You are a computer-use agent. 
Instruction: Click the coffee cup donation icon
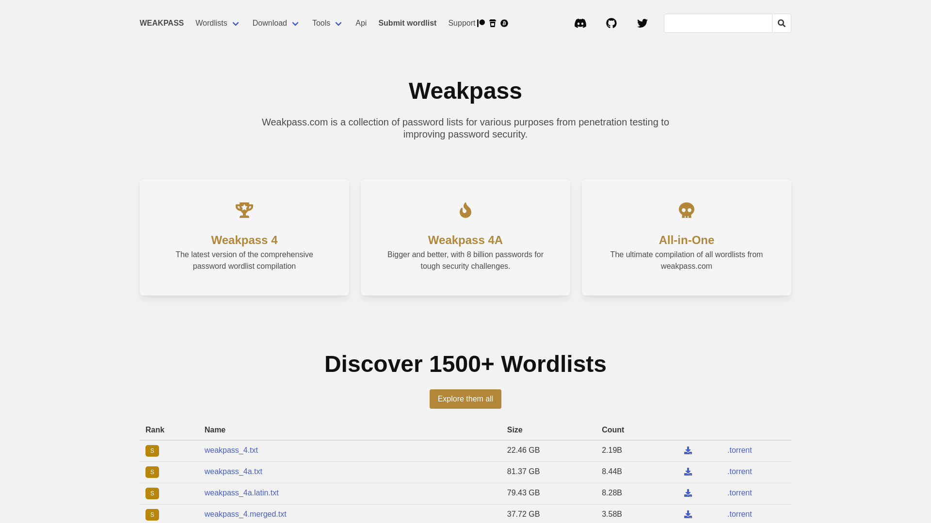[493, 23]
